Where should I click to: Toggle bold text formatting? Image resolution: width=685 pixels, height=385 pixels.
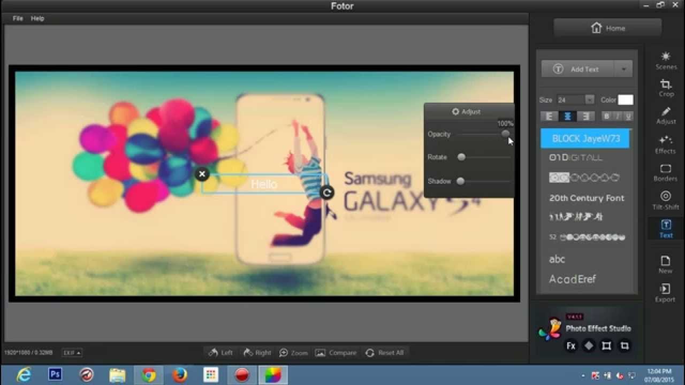click(606, 116)
